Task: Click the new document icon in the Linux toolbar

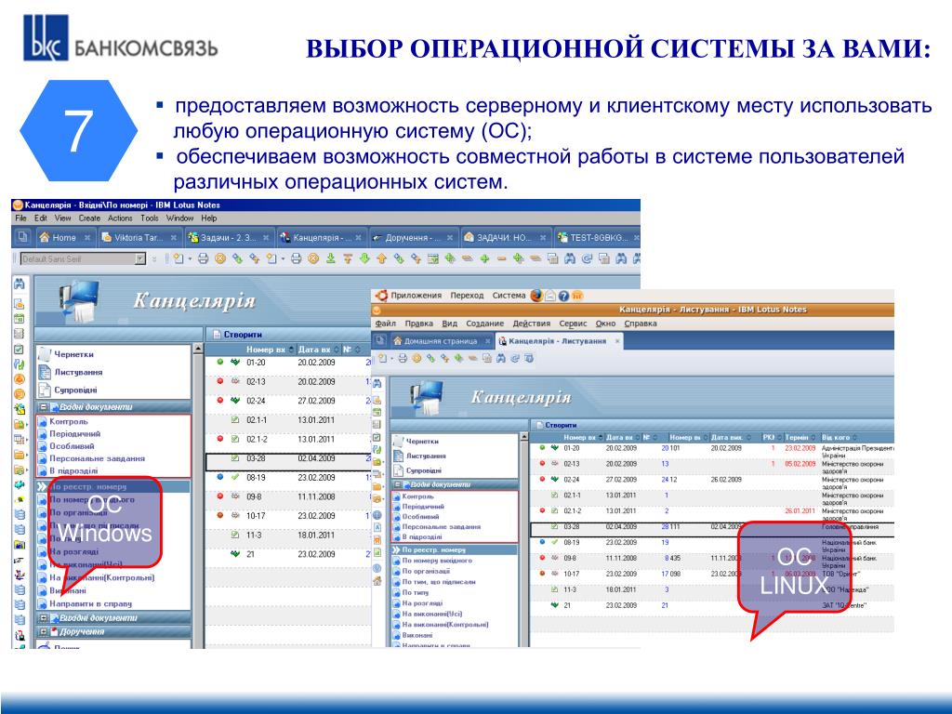Action: tap(382, 359)
